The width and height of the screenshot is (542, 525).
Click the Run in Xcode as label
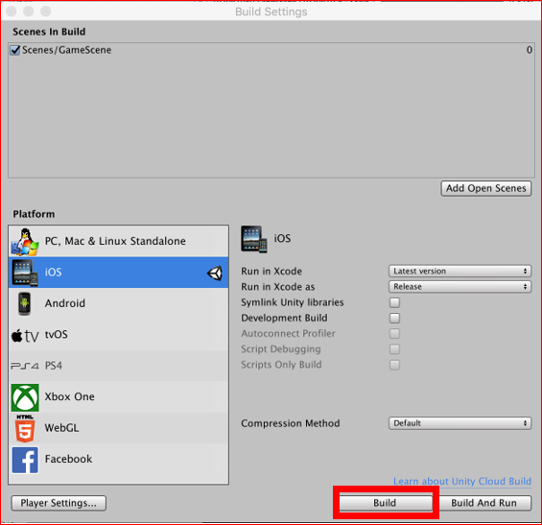[x=278, y=287]
